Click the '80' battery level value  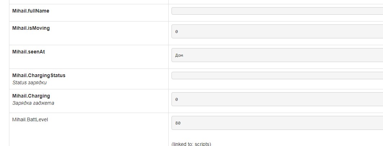(178, 123)
